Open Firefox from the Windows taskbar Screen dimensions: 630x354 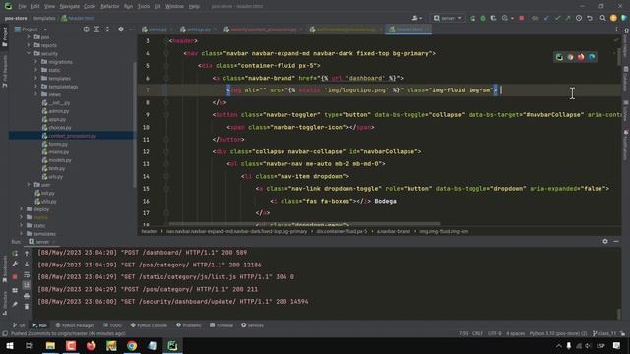click(x=92, y=346)
